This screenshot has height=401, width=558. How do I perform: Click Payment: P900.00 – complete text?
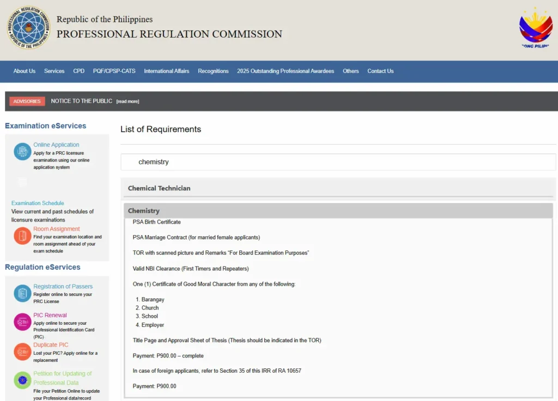(168, 356)
